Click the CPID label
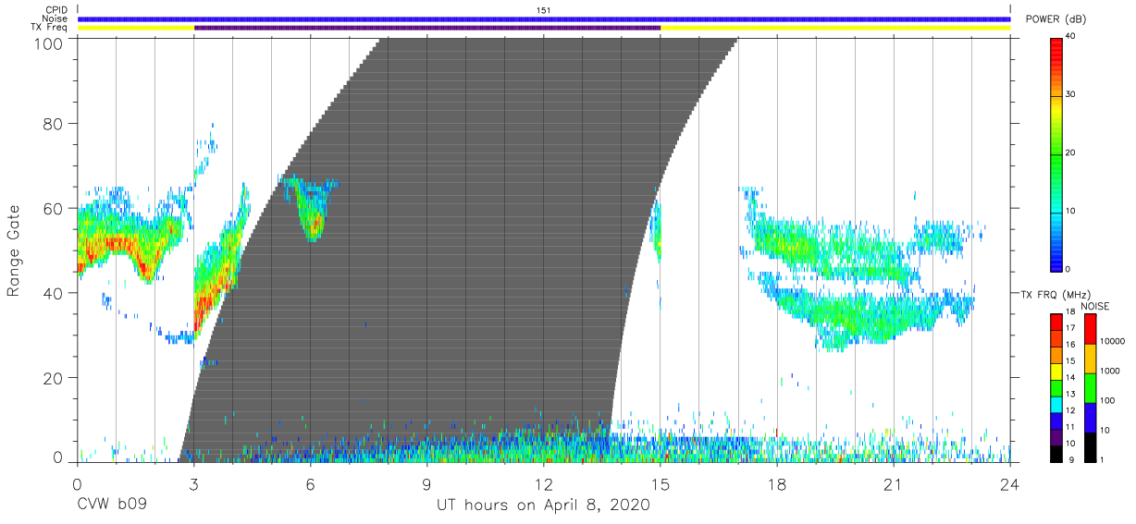1136x524 pixels. [x=56, y=9]
